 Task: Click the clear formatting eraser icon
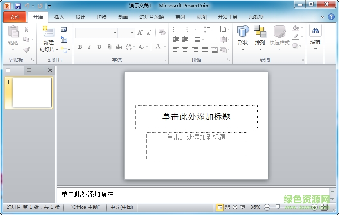coord(162,33)
